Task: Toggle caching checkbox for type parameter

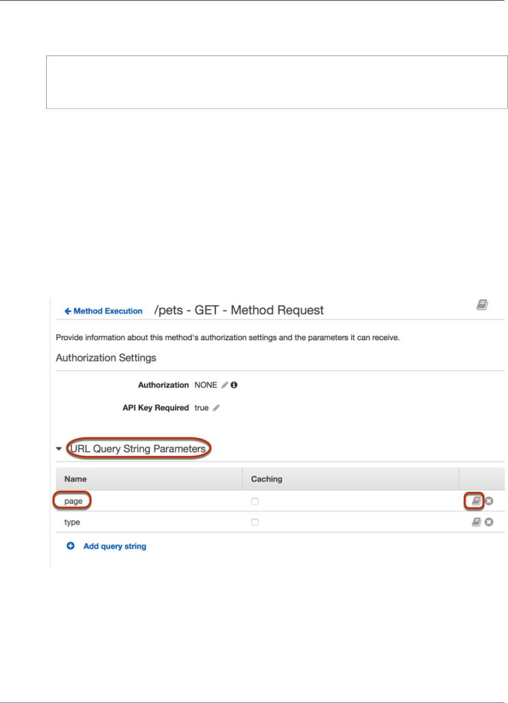Action: (255, 522)
